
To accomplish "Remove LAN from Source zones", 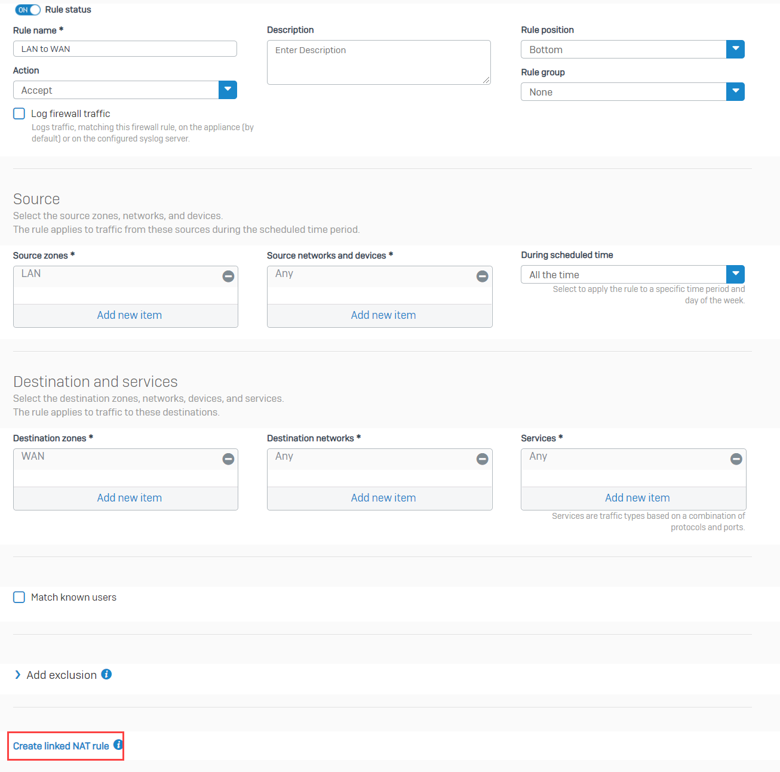I will click(x=228, y=276).
